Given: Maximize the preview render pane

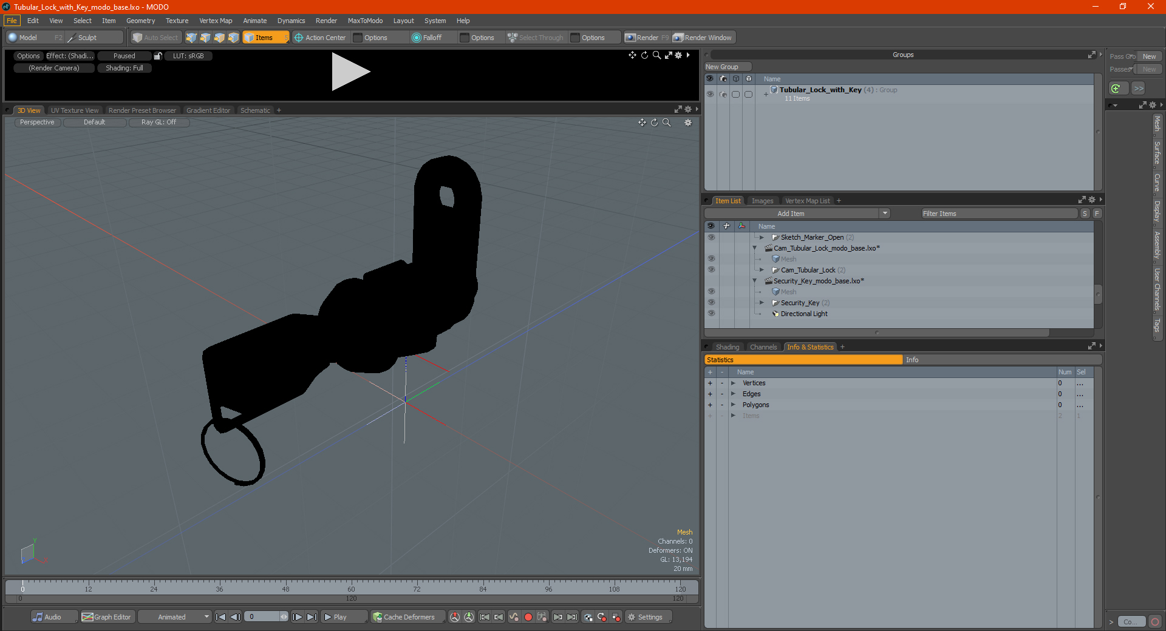Looking at the screenshot, I should (x=668, y=55).
